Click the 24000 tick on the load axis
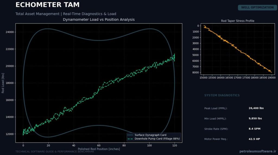Image resolution: width=278 pixels, height=155 pixels. (x=10, y=32)
